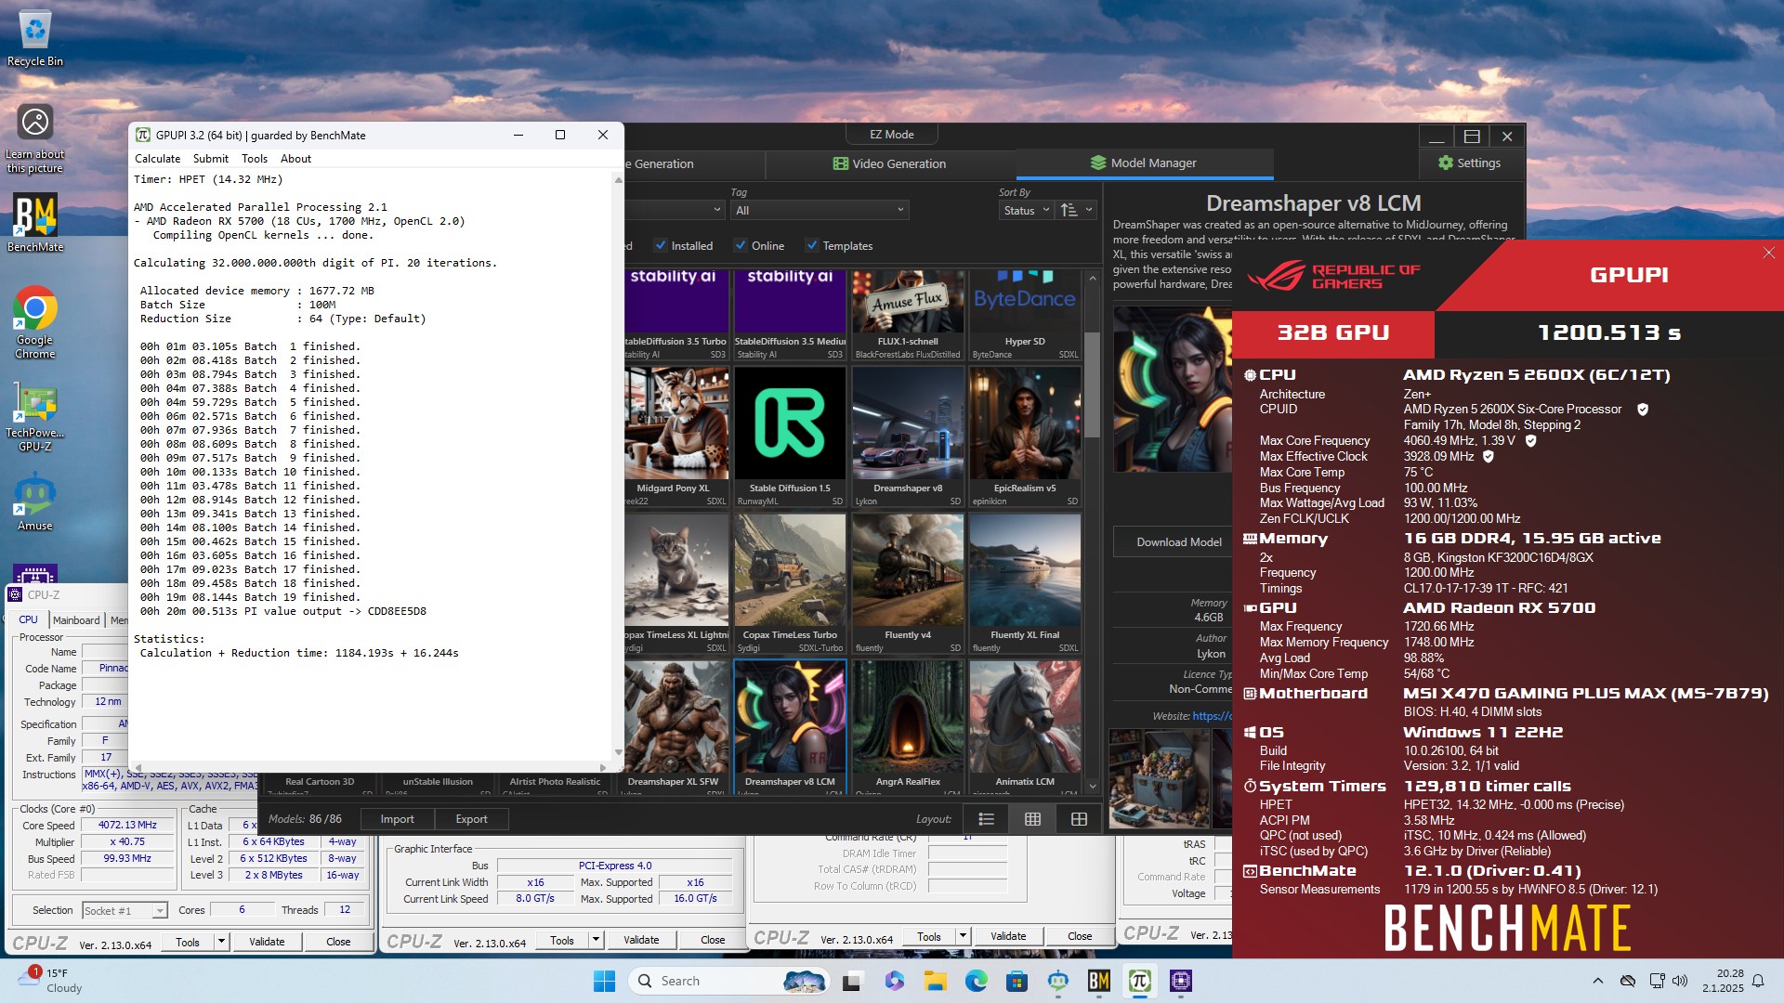Open the notification bell in the taskbar
1784x1003 pixels.
pyautogui.click(x=1758, y=981)
